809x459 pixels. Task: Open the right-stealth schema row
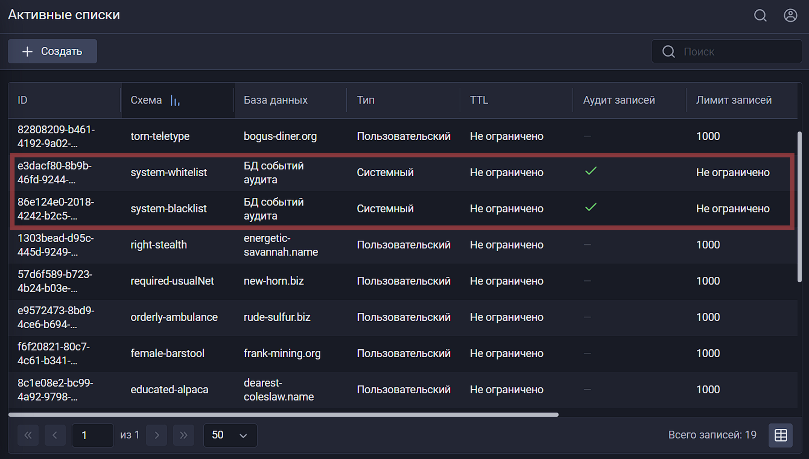click(x=158, y=245)
